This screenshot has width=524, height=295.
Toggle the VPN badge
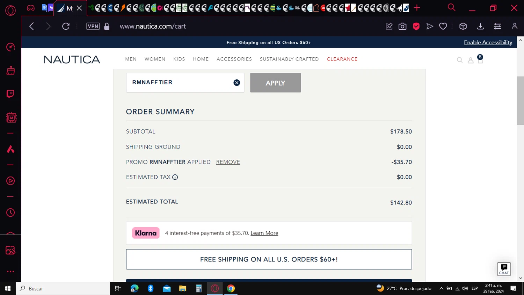click(x=93, y=26)
